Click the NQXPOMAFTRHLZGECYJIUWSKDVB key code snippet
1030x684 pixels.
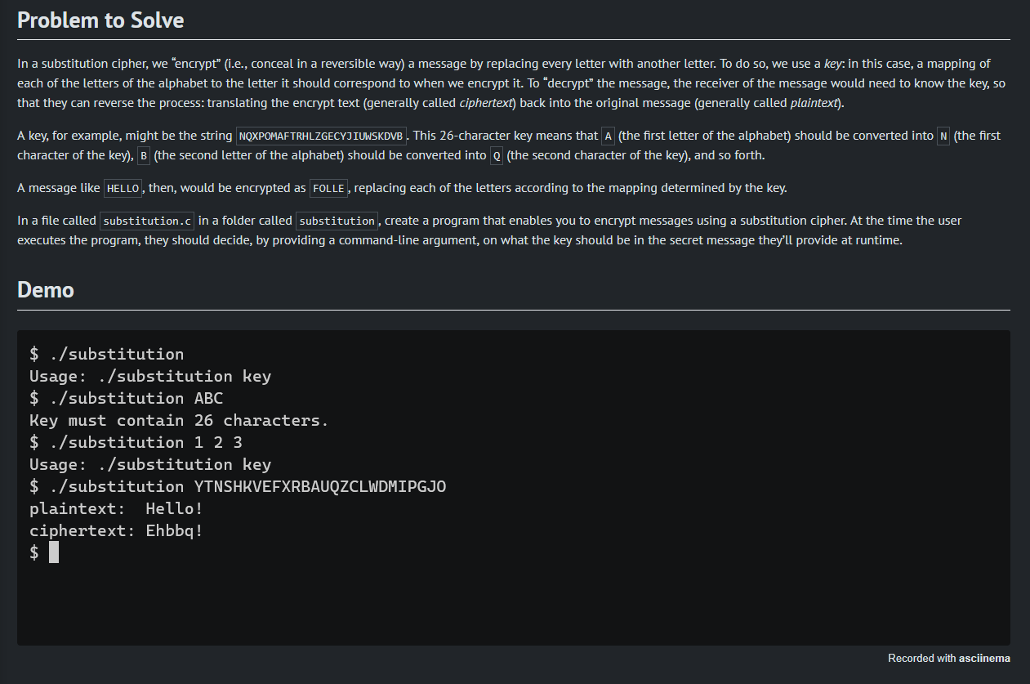(322, 136)
